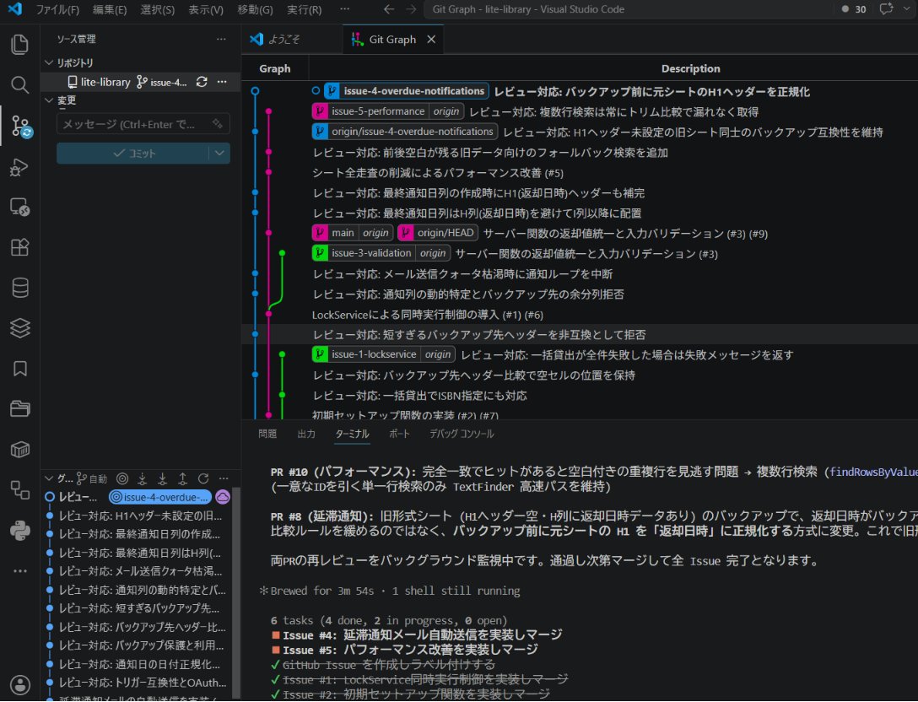This screenshot has width=918, height=702.
Task: Open the Extensions view
Action: coord(20,247)
